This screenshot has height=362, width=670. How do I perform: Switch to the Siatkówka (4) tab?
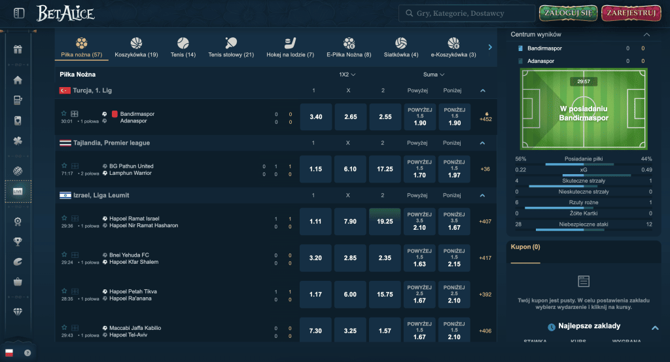click(401, 47)
